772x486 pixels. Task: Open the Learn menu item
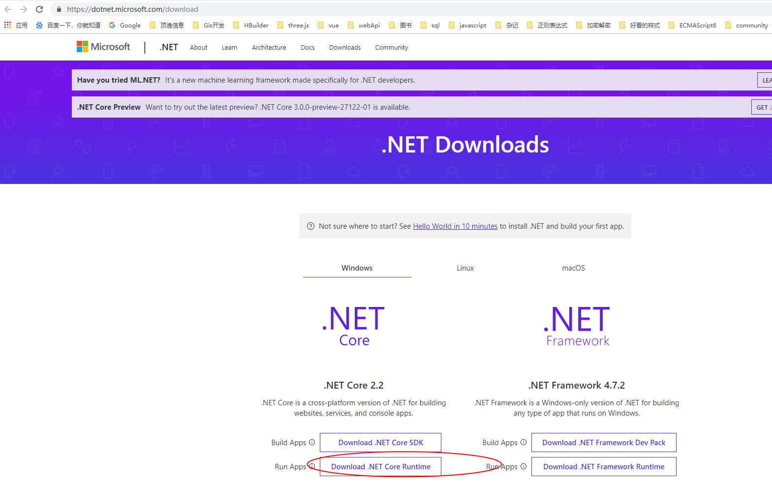coord(229,48)
